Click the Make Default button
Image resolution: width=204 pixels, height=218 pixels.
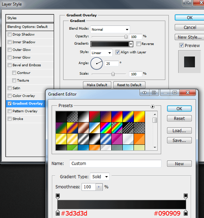point(97,85)
